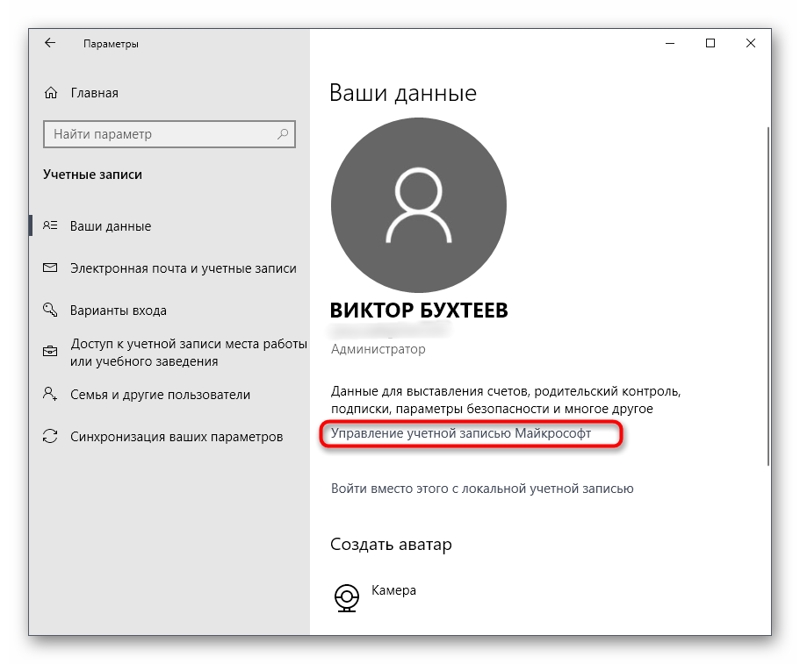
Task: Click the user avatar picture
Action: click(x=418, y=205)
